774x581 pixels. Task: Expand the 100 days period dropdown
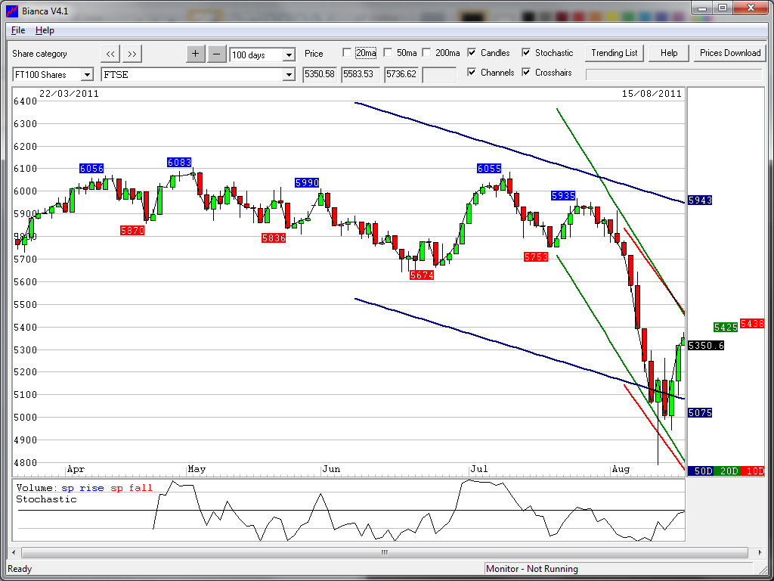[288, 55]
